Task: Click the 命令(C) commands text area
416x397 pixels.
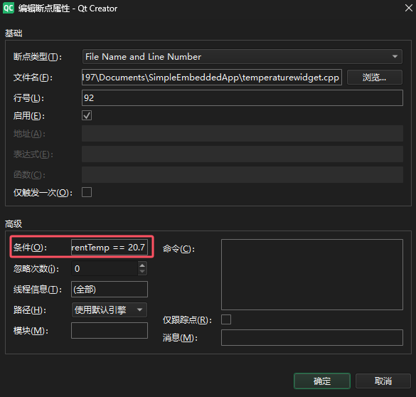Action: point(312,275)
